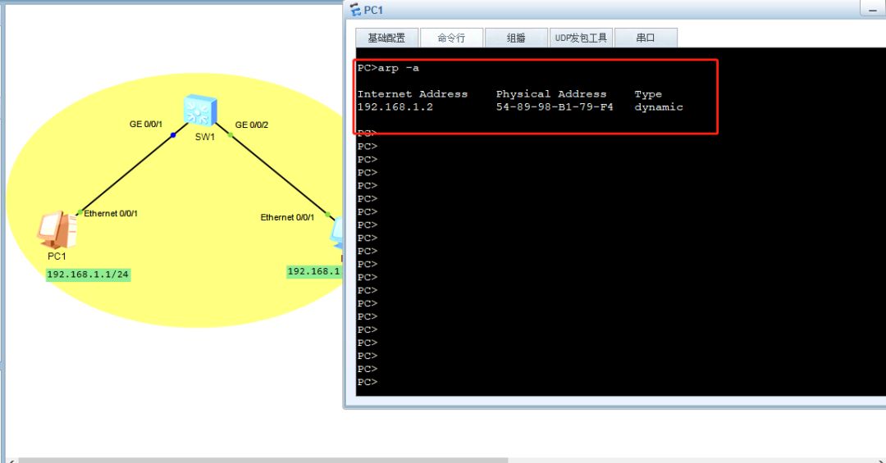Click the GE 0/0/1 interface label
886x463 pixels.
[x=146, y=124]
